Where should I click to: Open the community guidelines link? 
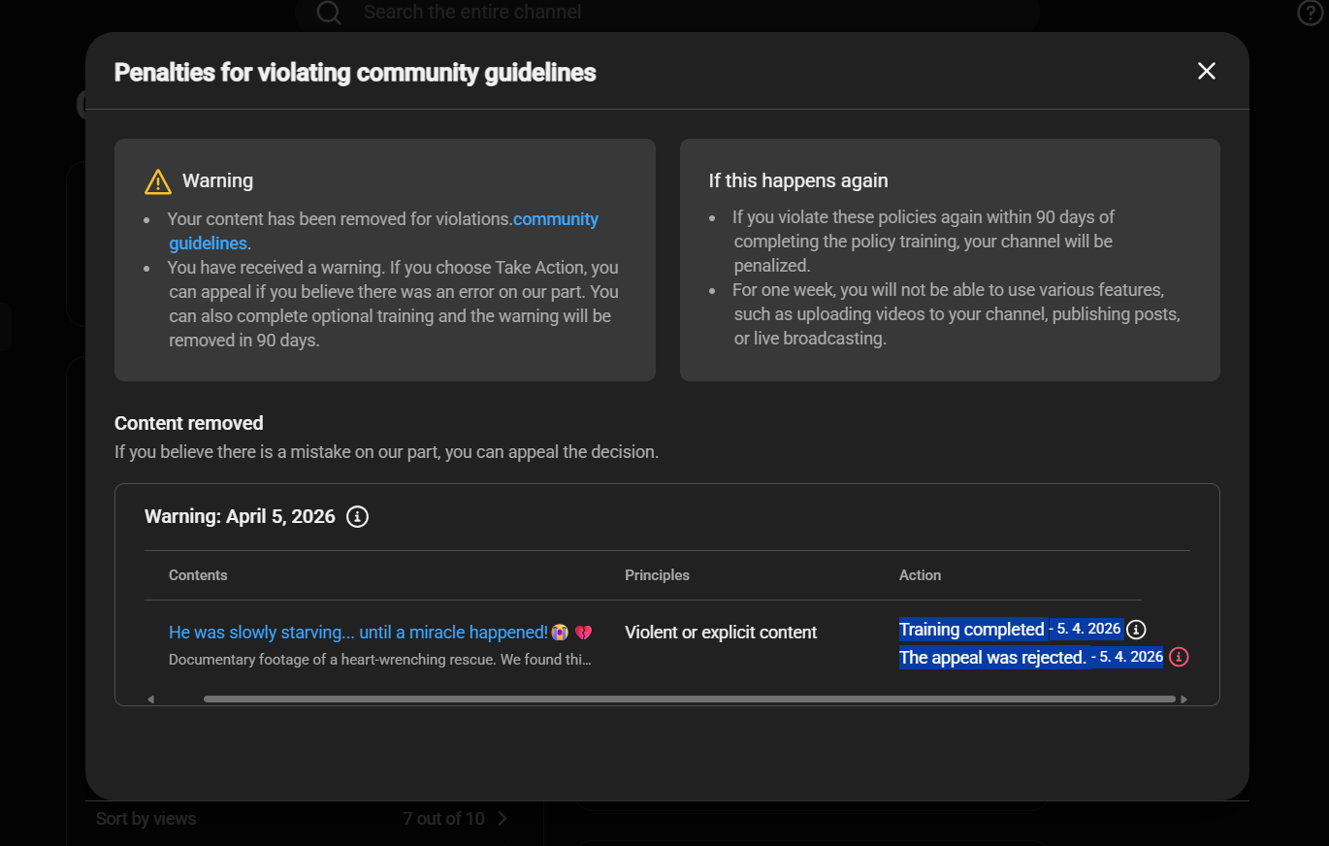point(383,231)
